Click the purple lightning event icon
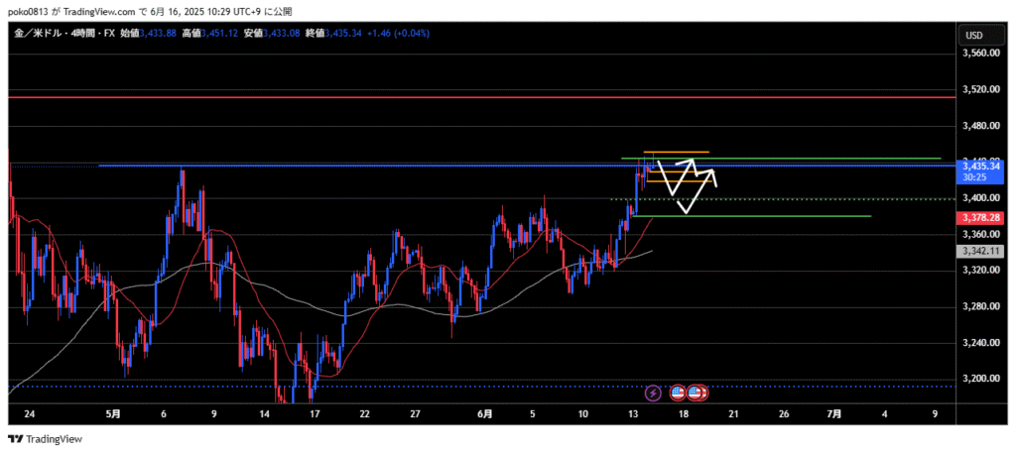The image size is (1016, 453). click(x=653, y=393)
